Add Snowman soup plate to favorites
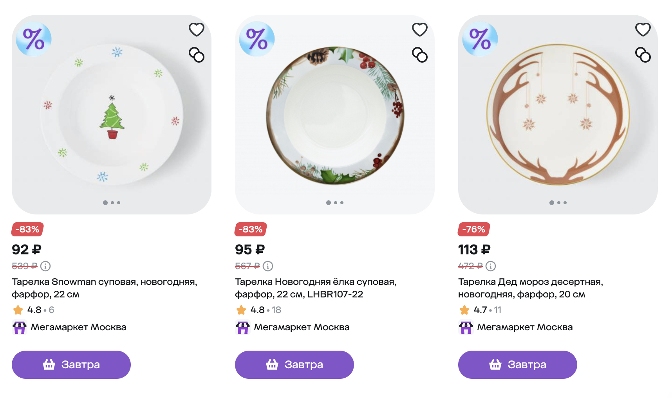The width and height of the screenshot is (672, 398). click(196, 30)
